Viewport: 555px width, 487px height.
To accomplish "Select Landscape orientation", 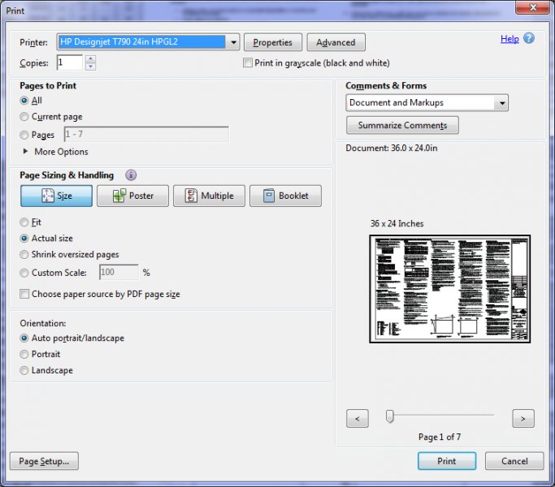I will pyautogui.click(x=24, y=370).
